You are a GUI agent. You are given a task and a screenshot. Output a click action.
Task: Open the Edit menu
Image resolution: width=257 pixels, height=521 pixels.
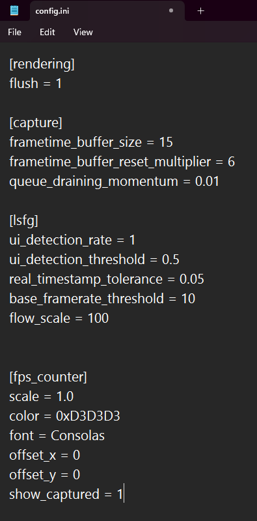point(47,32)
